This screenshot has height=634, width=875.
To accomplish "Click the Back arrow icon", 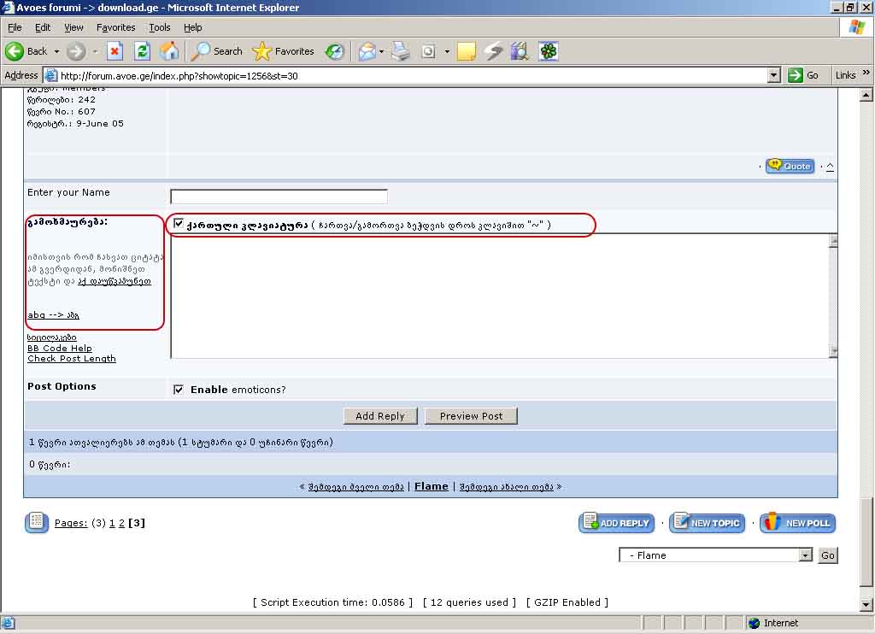I will pyautogui.click(x=14, y=51).
